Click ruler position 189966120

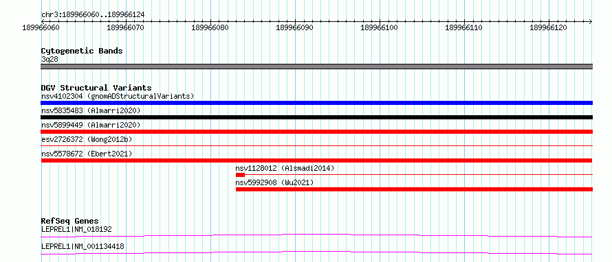pyautogui.click(x=549, y=28)
